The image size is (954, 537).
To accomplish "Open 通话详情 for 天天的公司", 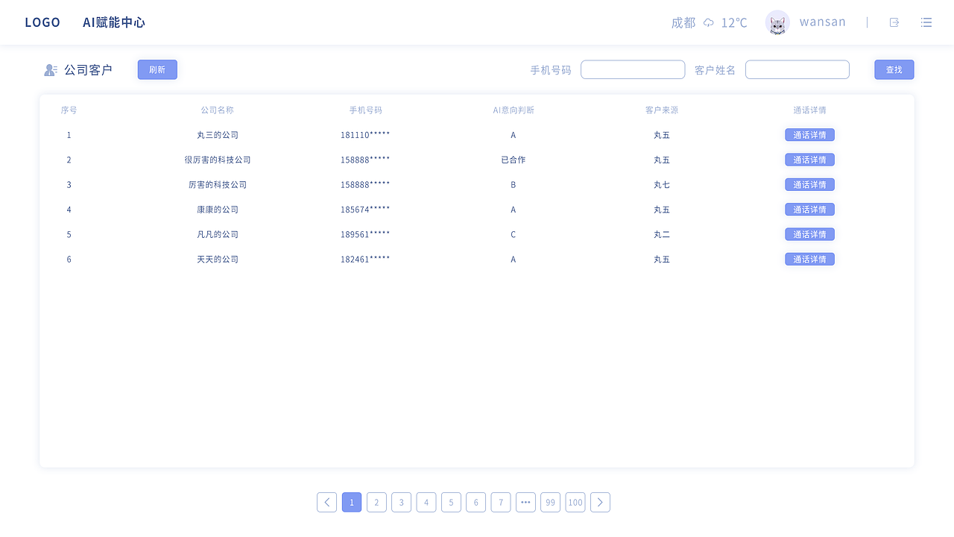I will click(809, 259).
